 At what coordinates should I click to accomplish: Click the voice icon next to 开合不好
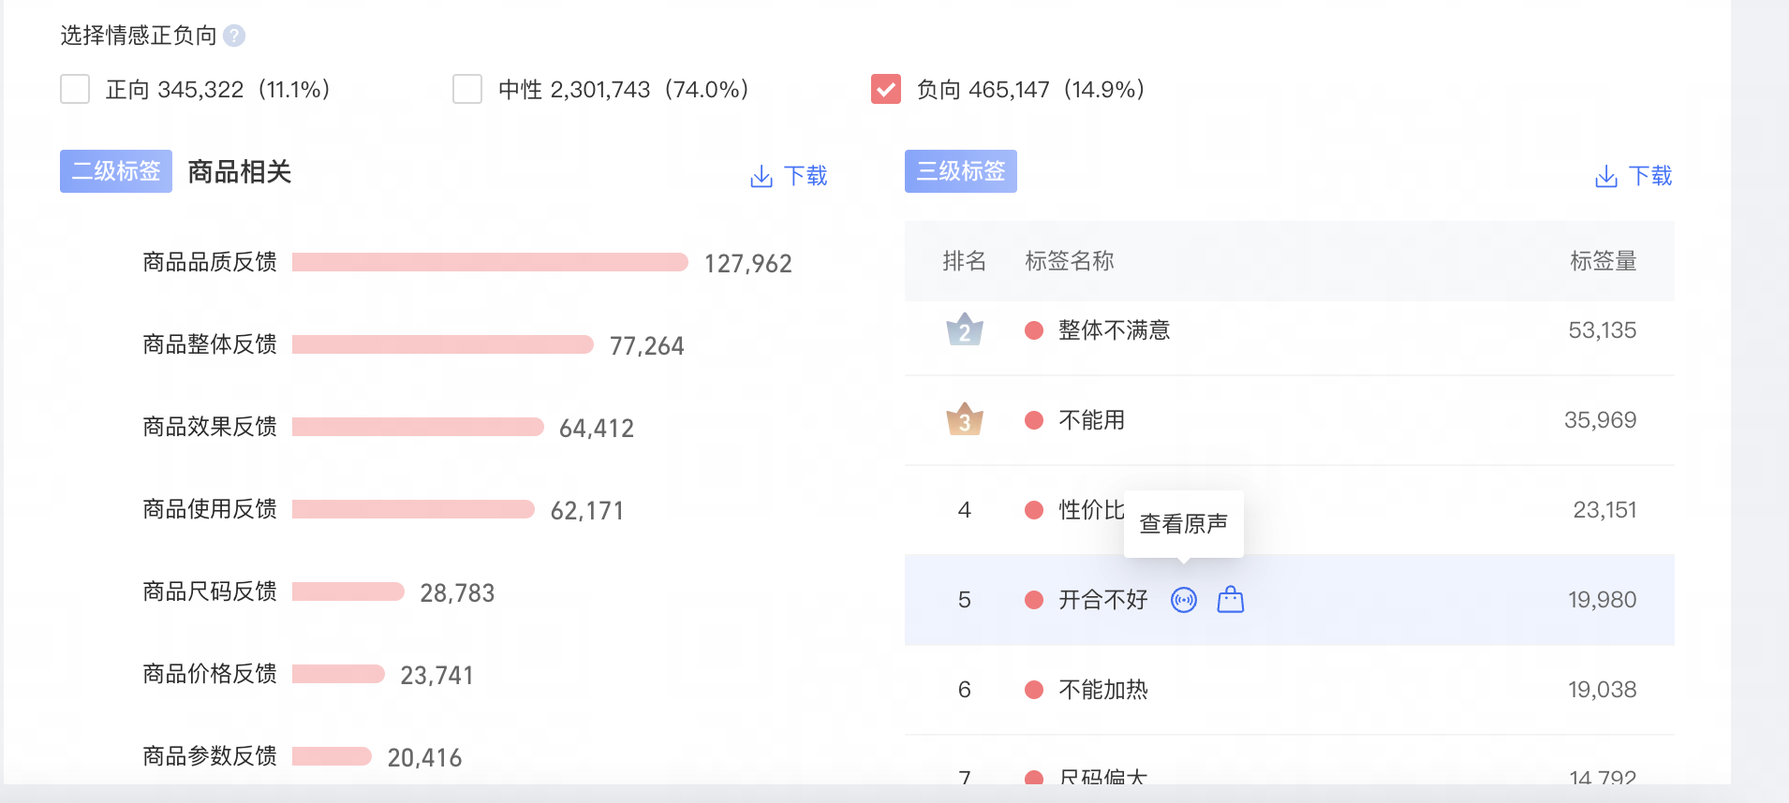pos(1184,600)
